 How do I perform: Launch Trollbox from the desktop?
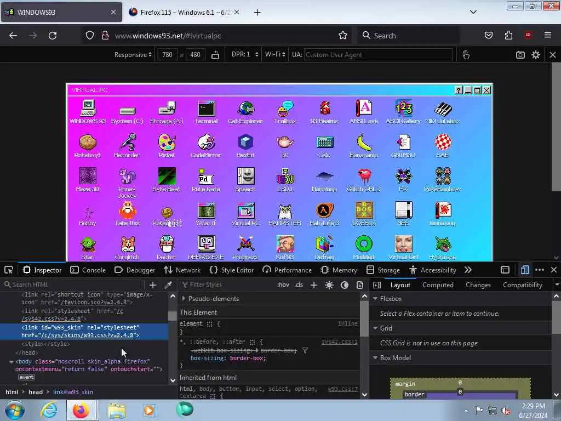click(x=285, y=112)
